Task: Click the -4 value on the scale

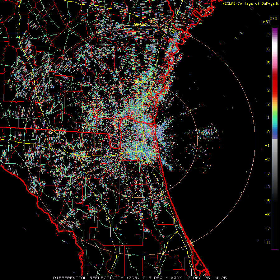Action: coord(267,187)
